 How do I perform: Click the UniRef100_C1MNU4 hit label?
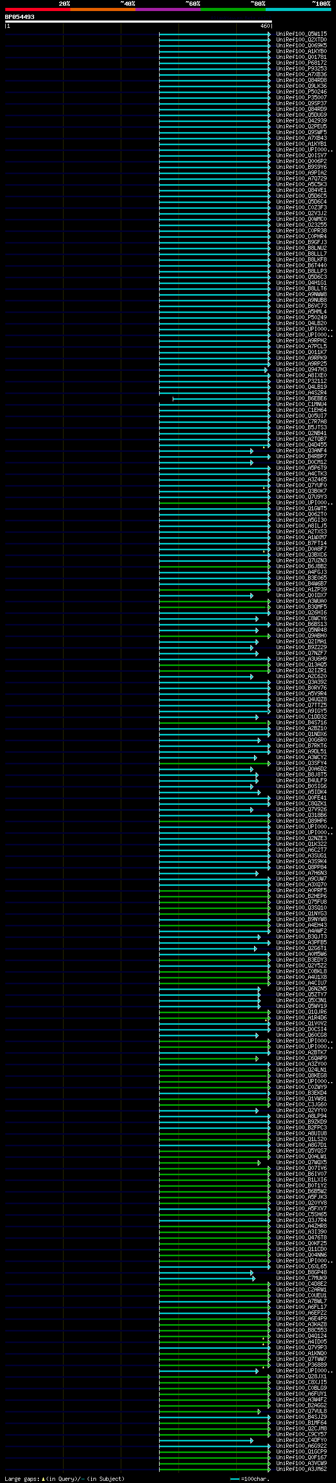click(301, 404)
